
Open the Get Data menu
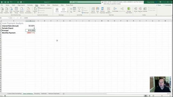pyautogui.click(x=2, y=10)
